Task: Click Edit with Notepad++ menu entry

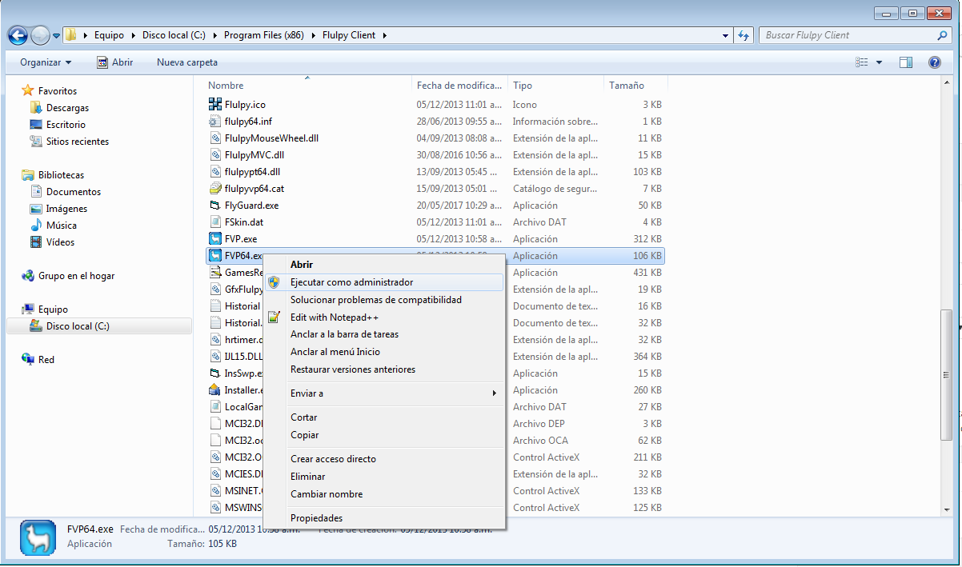Action: coord(334,317)
